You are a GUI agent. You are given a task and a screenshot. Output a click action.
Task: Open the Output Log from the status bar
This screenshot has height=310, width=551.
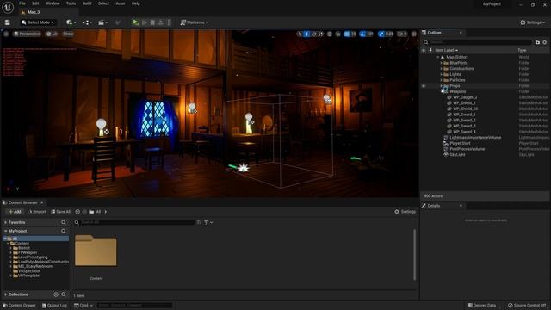54,306
